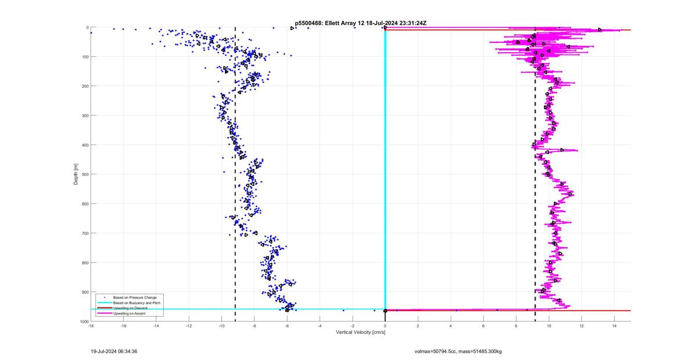Click the x-axis tick label "-2"
Viewport: 697px width, 361px height.
pos(353,326)
